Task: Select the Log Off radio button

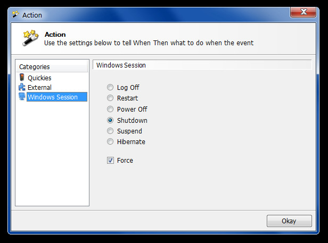Action: click(x=110, y=87)
